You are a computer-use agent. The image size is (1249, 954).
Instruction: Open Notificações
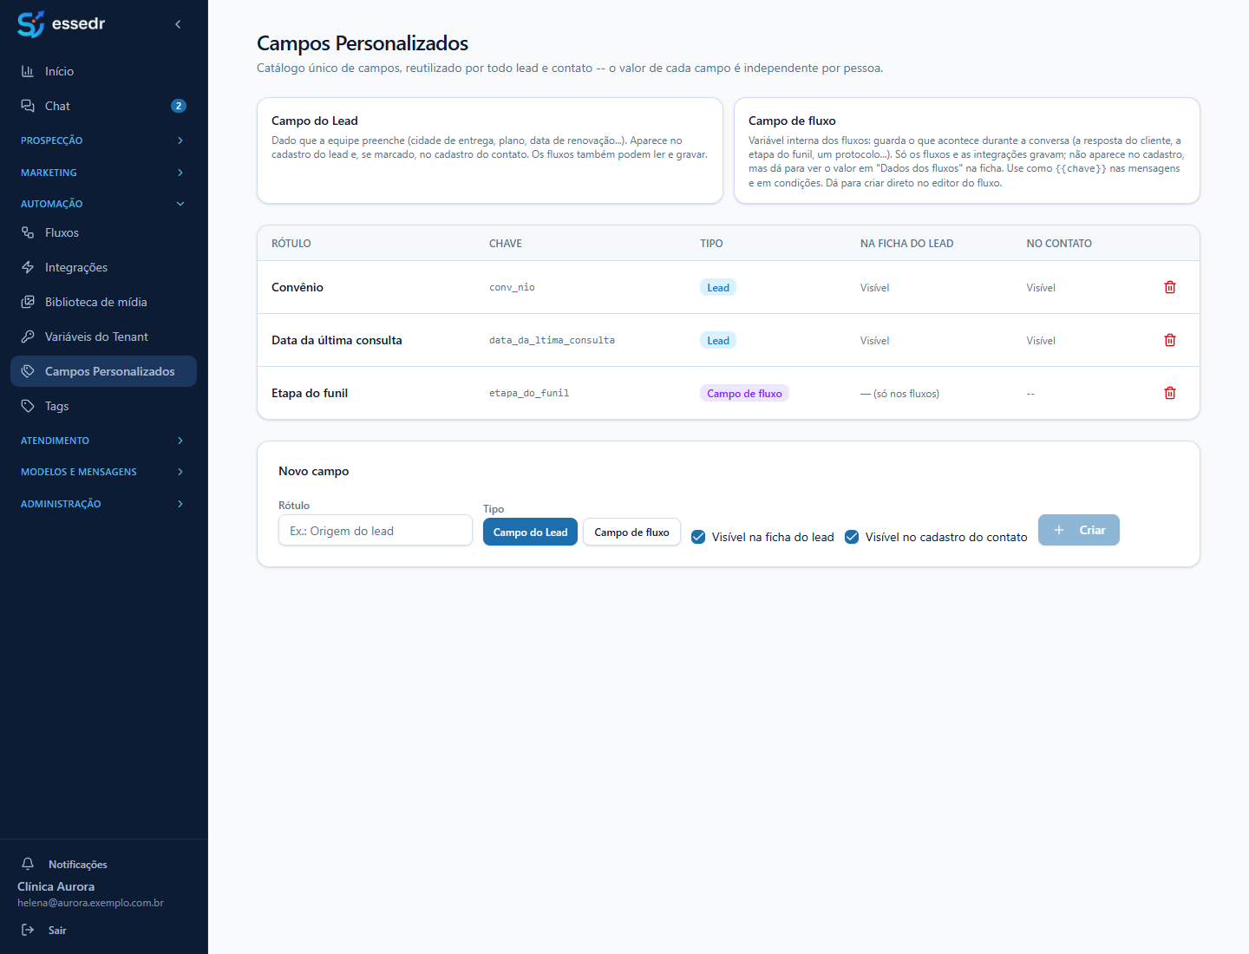(78, 864)
